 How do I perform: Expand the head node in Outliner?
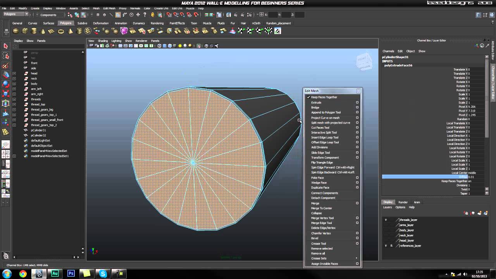[14, 73]
